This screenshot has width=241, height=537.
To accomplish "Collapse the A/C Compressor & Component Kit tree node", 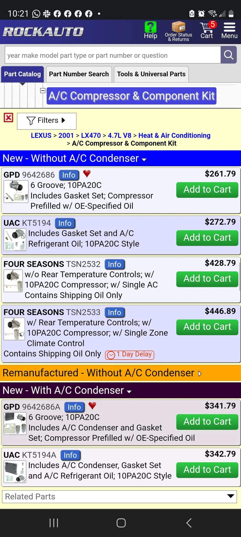I will 43,90.
